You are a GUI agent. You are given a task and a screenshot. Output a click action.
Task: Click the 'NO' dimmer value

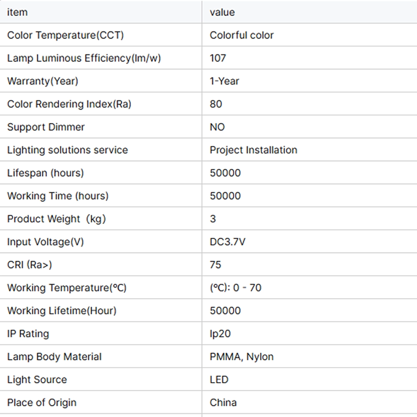217,127
